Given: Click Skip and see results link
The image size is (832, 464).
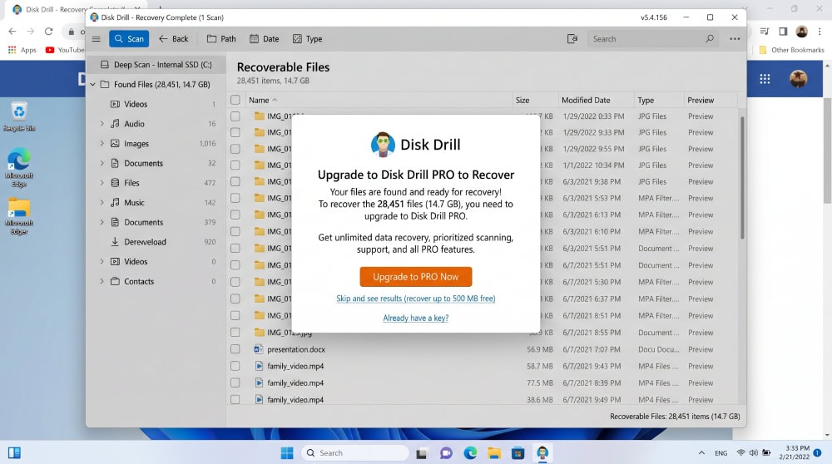Looking at the screenshot, I should pos(415,299).
